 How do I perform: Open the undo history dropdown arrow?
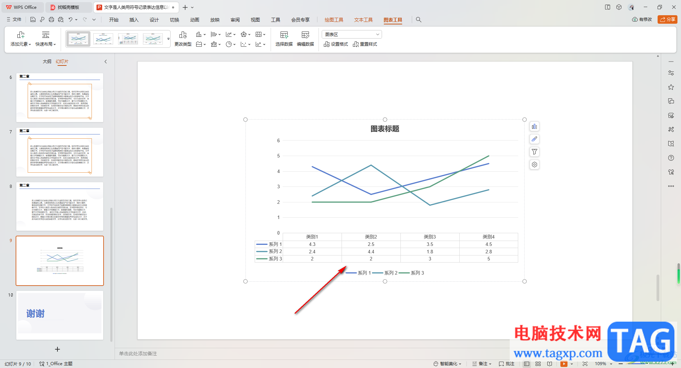(77, 20)
